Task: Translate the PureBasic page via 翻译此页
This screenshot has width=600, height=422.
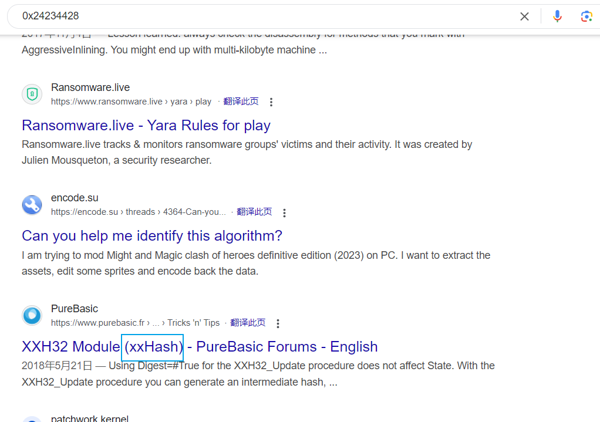Action: coord(248,323)
